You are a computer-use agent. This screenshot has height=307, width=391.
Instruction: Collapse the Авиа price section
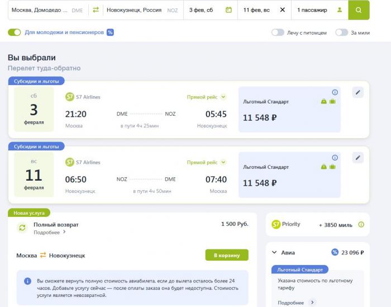(274, 252)
